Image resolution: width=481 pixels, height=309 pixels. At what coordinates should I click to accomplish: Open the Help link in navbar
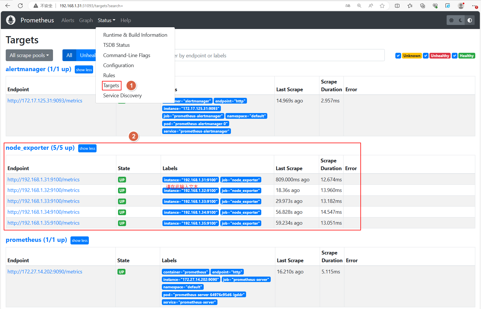126,20
